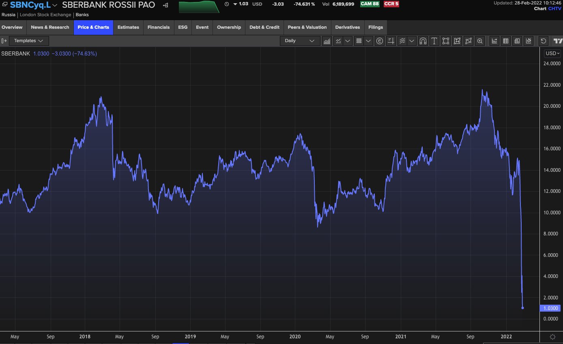Go to the Estimates tab
The image size is (563, 344).
click(128, 28)
